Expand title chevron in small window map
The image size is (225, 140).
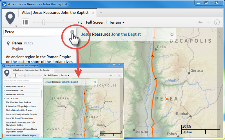coord(95,82)
